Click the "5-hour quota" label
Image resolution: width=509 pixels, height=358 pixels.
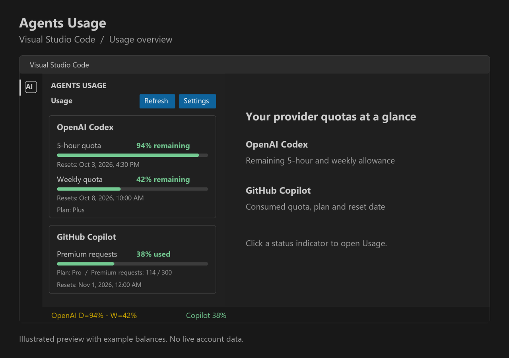point(79,146)
